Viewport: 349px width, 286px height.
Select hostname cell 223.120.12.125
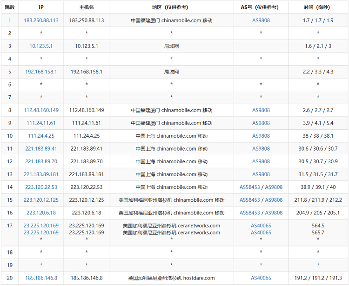87,200
